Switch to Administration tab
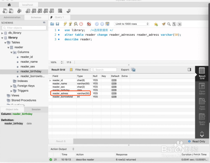210x163 pixels. coord(12,17)
